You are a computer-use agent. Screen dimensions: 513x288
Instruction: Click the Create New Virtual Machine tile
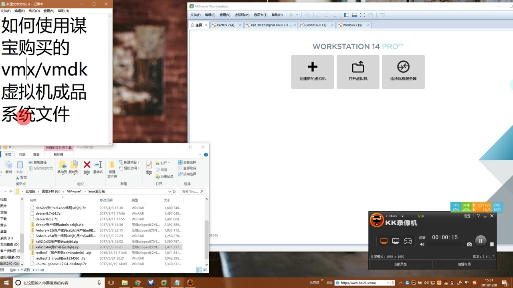click(x=313, y=72)
